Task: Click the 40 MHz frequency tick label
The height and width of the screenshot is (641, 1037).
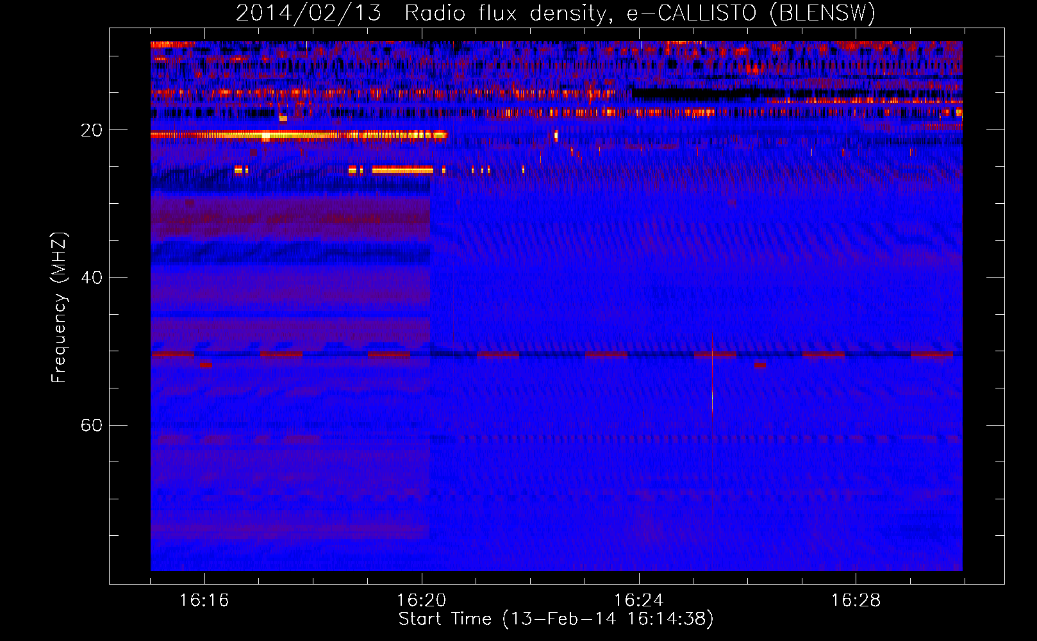Action: (x=92, y=278)
